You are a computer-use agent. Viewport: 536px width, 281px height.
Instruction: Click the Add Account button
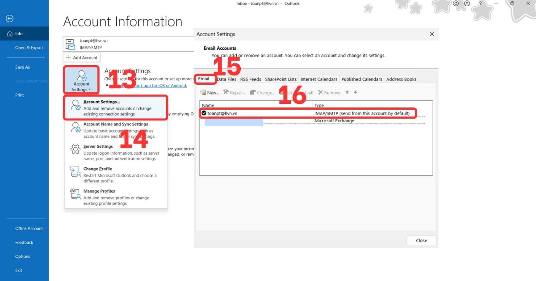point(82,57)
